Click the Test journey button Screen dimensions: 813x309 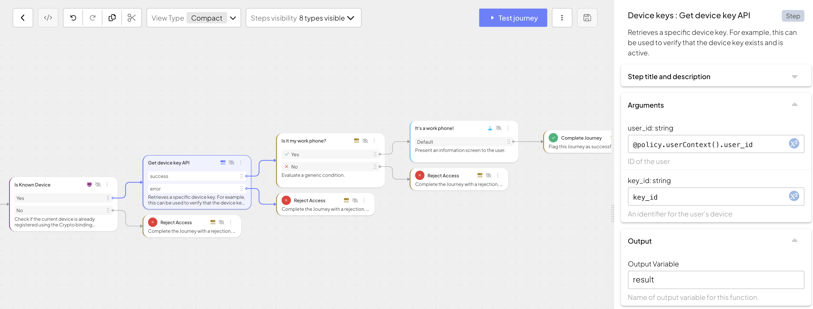click(x=513, y=18)
